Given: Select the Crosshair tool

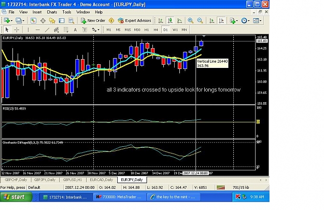Looking at the screenshot, I should click(17, 30).
